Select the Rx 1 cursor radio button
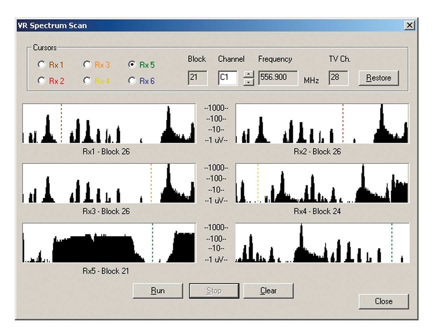The image size is (433, 333). click(41, 64)
